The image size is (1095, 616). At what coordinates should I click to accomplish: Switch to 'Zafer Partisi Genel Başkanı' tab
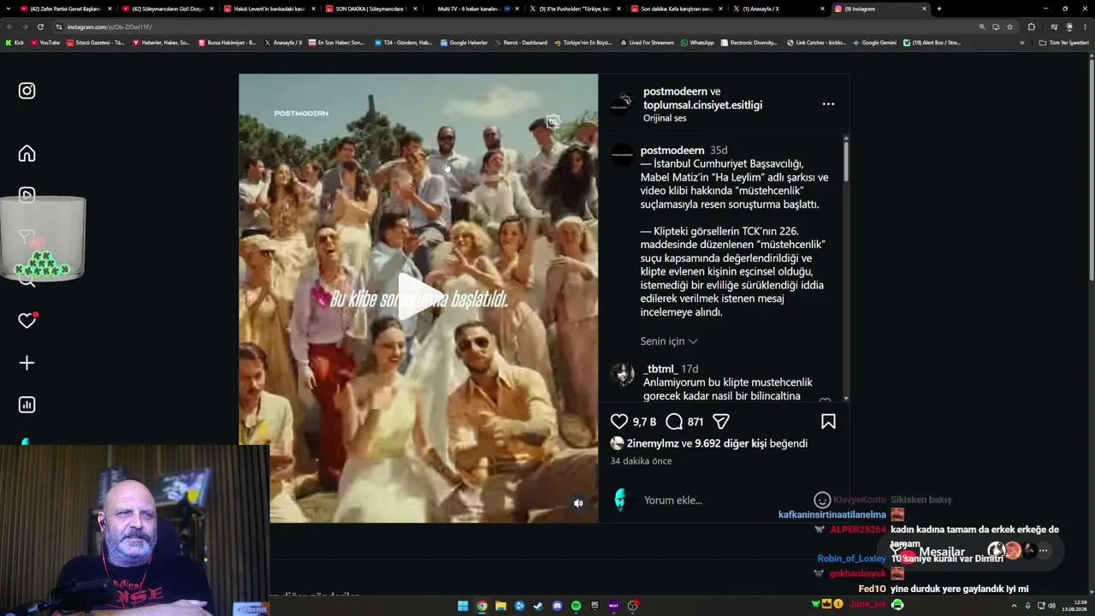(x=65, y=9)
